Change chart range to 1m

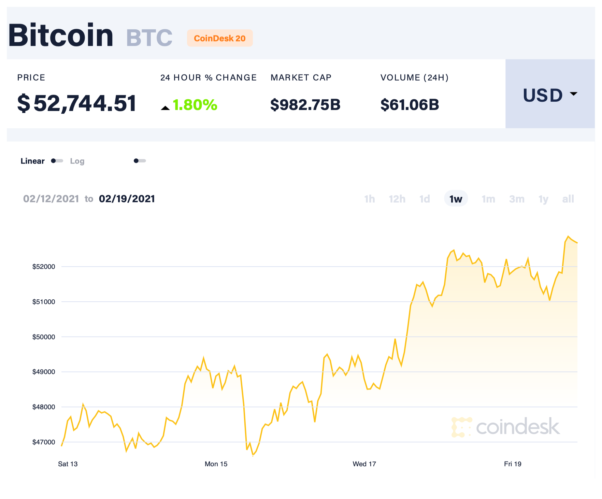(x=488, y=199)
